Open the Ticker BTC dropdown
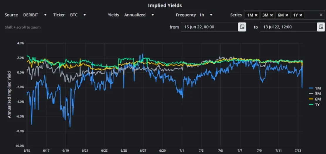Screen dimensions: 326x154 tap(78, 15)
